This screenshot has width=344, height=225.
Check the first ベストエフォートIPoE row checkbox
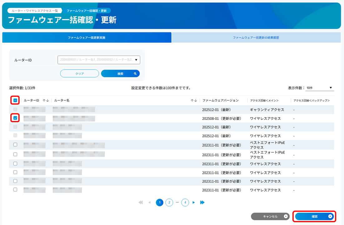[x=15, y=145]
